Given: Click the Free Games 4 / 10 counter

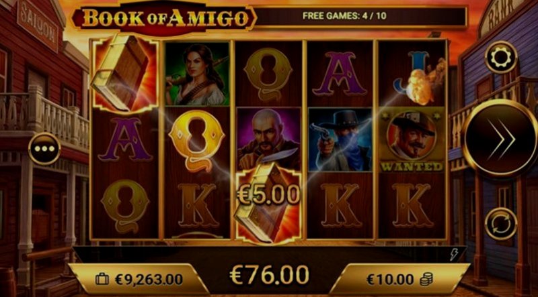Looking at the screenshot, I should pyautogui.click(x=344, y=16).
